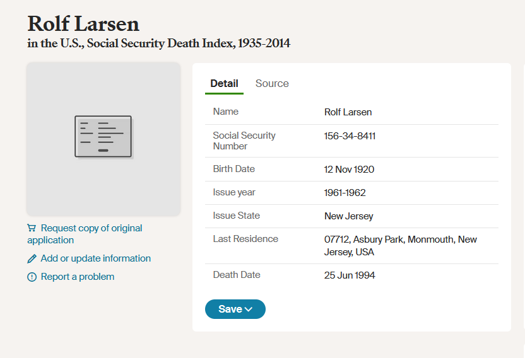
Task: Click Report a problem link
Action: click(x=78, y=277)
